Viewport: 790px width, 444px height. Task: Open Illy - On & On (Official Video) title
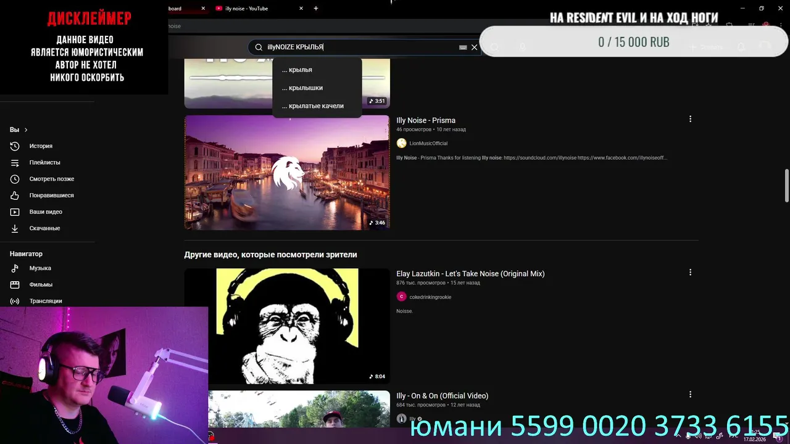pos(442,396)
